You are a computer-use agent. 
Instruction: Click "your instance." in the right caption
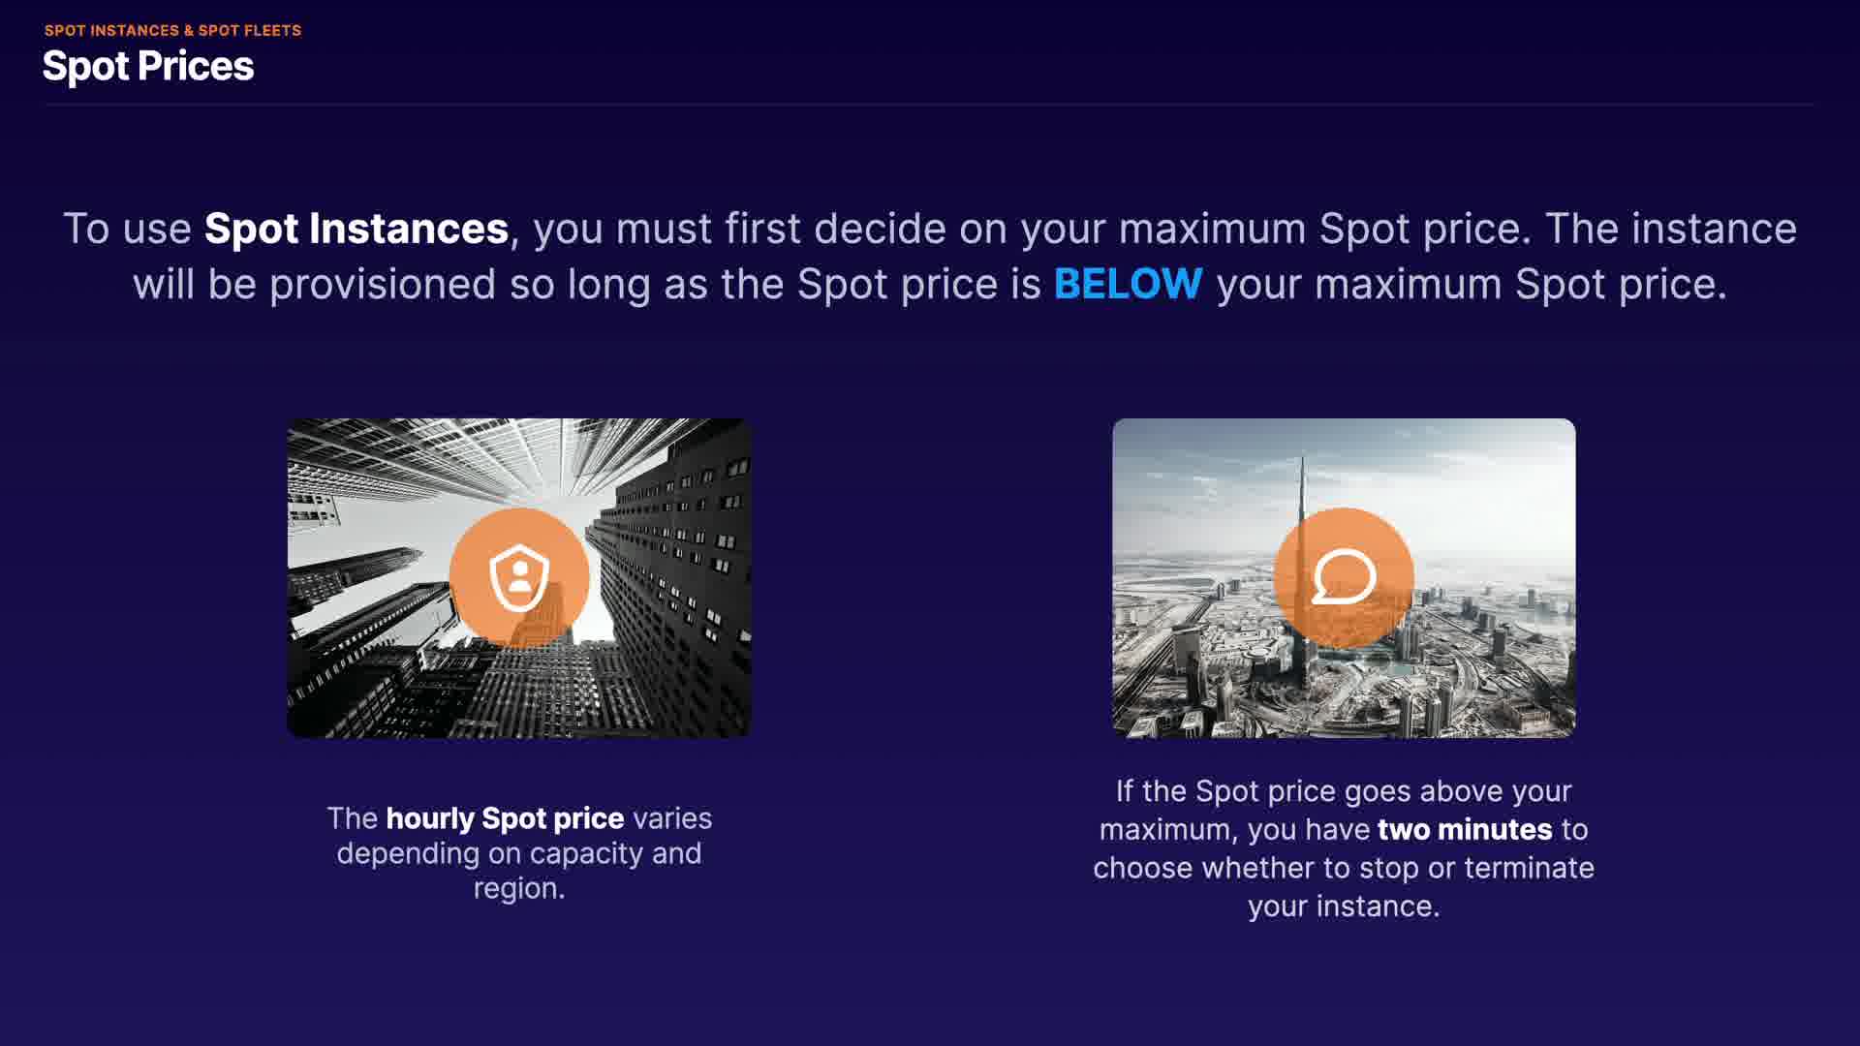pos(1344,906)
